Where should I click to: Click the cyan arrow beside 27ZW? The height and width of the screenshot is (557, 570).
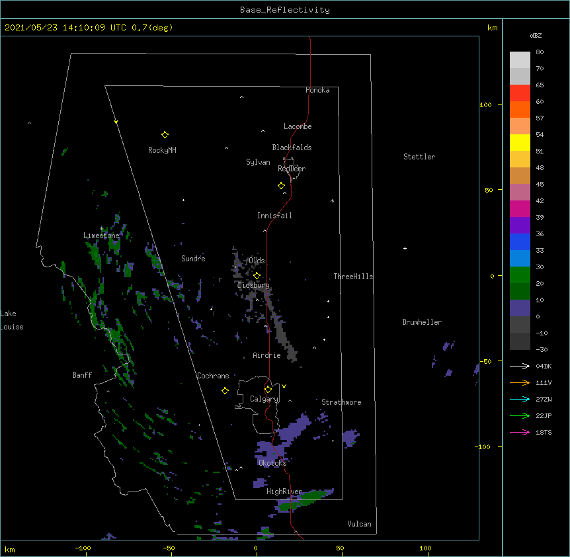point(520,399)
